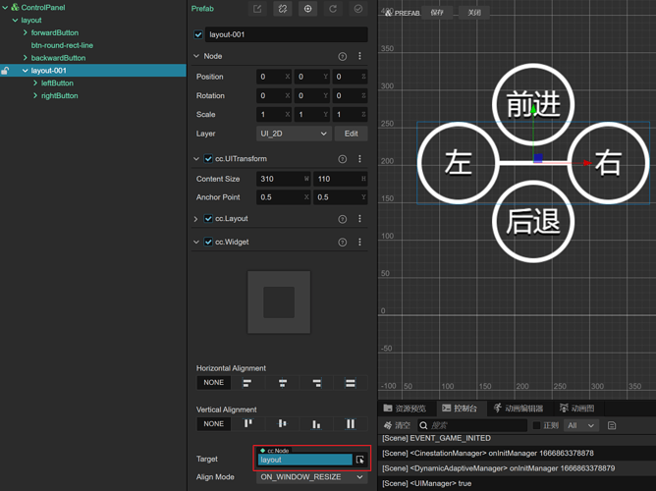The image size is (656, 491).
Task: Click the prefab 关闭 button
Action: pos(474,13)
